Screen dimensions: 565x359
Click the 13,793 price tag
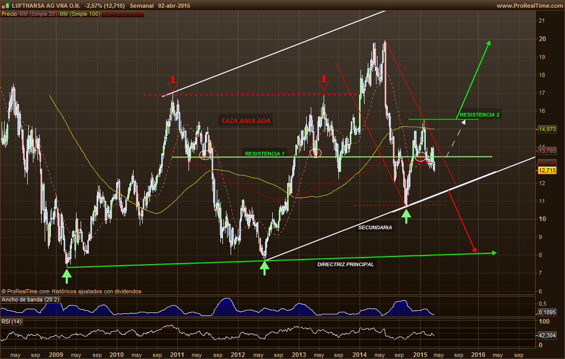pos(547,151)
